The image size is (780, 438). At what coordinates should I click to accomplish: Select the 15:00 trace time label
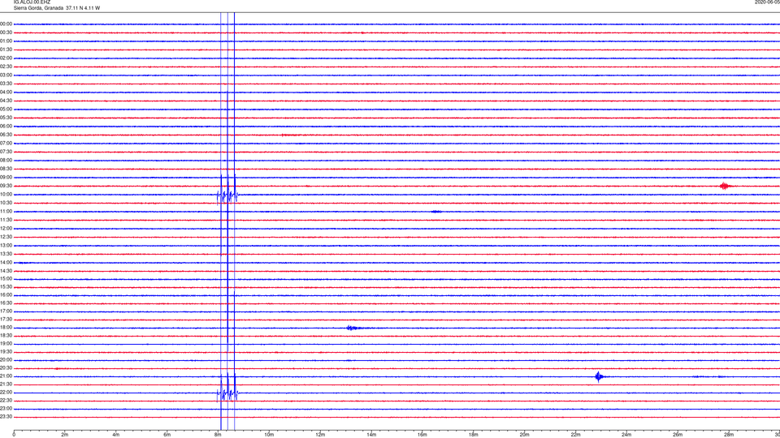6,278
